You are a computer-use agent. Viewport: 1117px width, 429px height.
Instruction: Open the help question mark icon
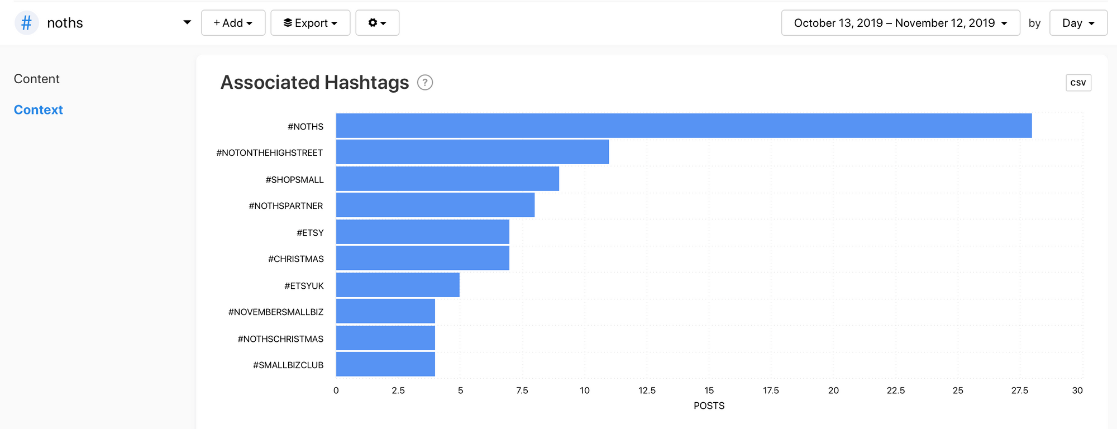pos(425,83)
